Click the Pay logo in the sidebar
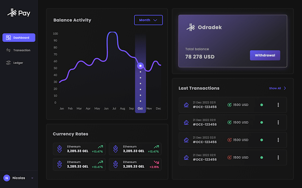The width and height of the screenshot is (302, 188). click(x=19, y=13)
